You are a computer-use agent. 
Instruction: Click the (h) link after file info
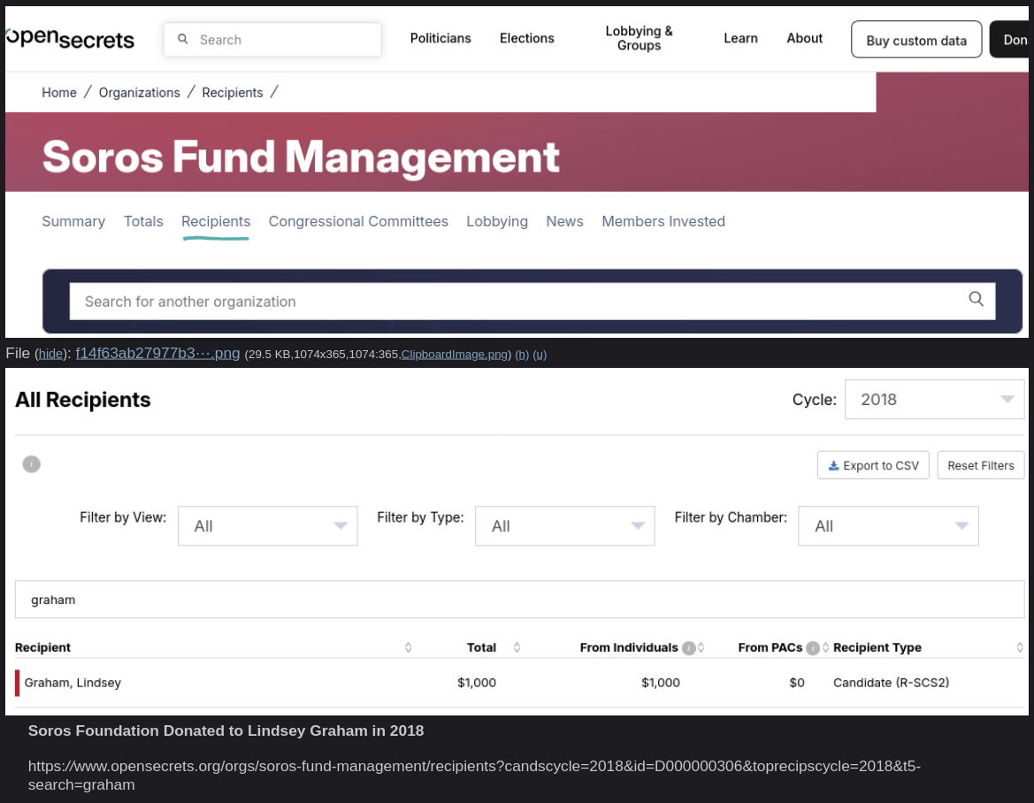click(x=522, y=354)
